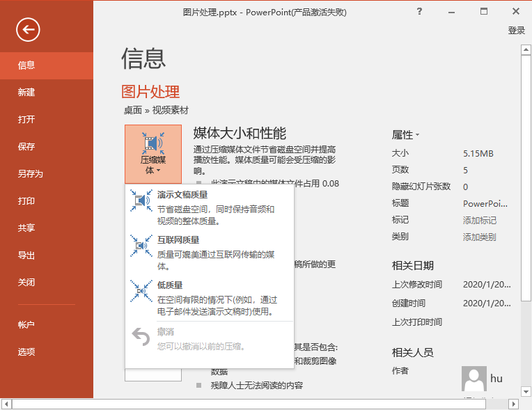Click the horizontal scrollbar right arrow

coord(514,404)
